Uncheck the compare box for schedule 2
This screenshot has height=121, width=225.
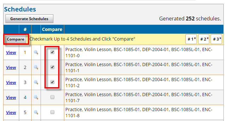52,67
